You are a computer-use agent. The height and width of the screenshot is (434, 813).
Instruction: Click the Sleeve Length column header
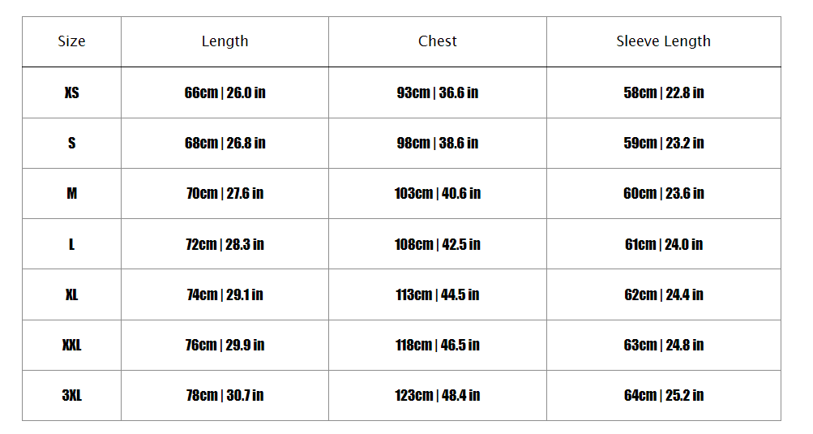(x=663, y=41)
